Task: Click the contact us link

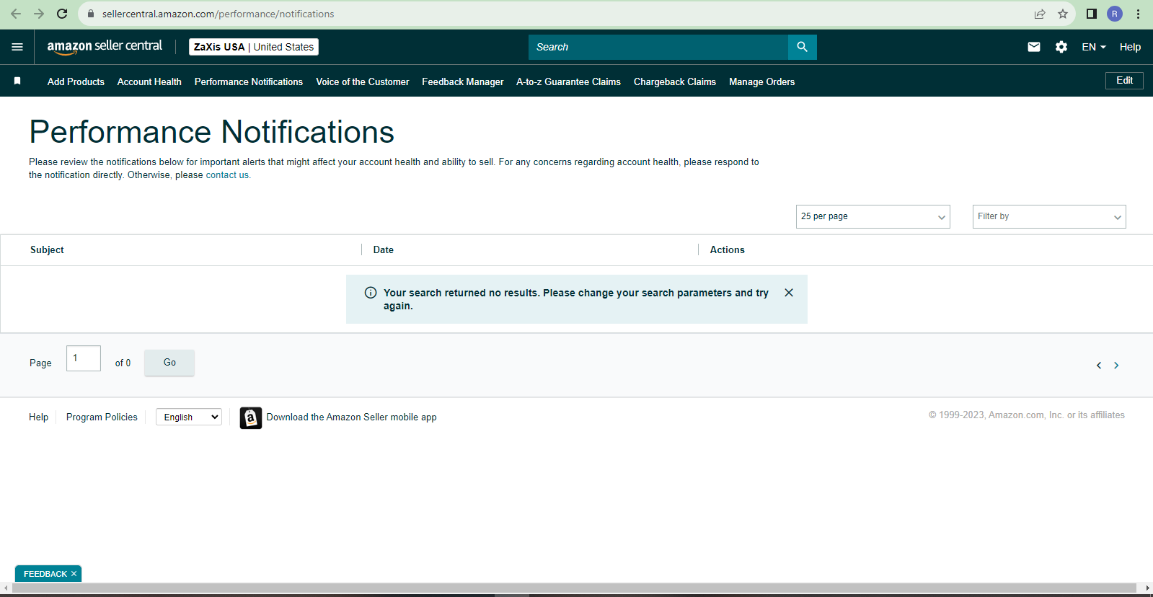Action: pos(227,175)
